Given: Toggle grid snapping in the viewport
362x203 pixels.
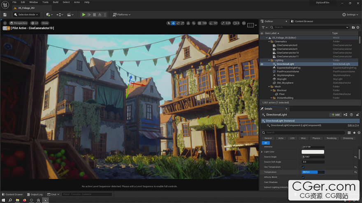Looking at the screenshot, I should (200, 23).
